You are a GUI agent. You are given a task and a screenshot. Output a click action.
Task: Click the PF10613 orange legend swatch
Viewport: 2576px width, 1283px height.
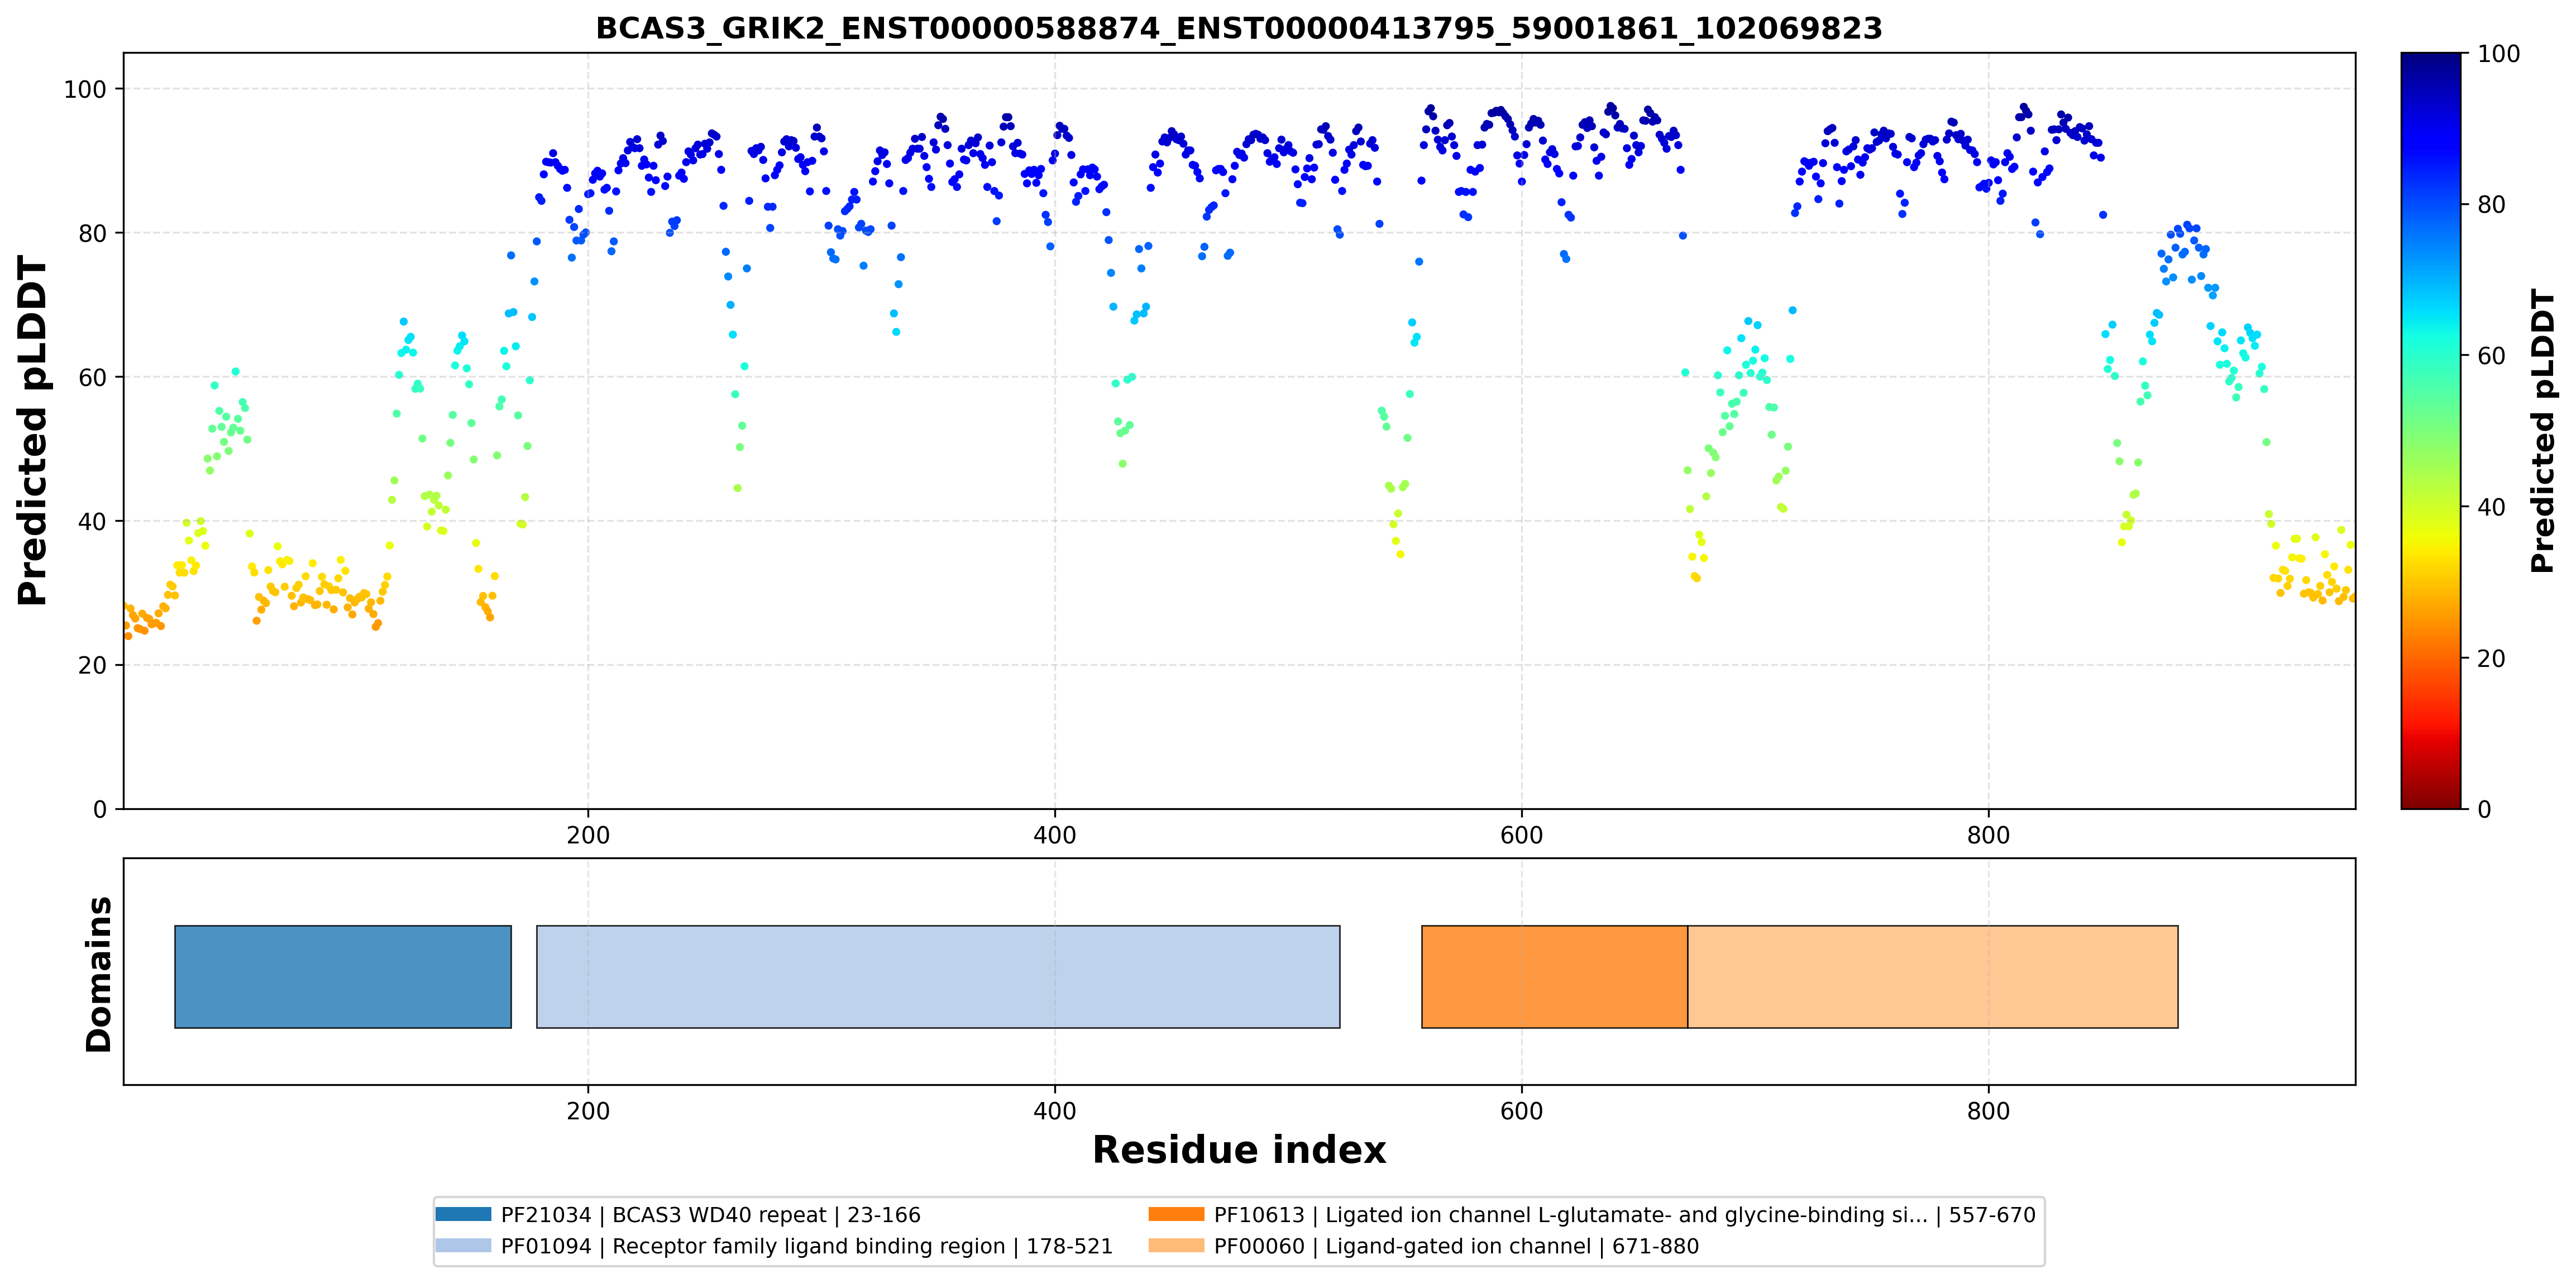coord(1177,1214)
